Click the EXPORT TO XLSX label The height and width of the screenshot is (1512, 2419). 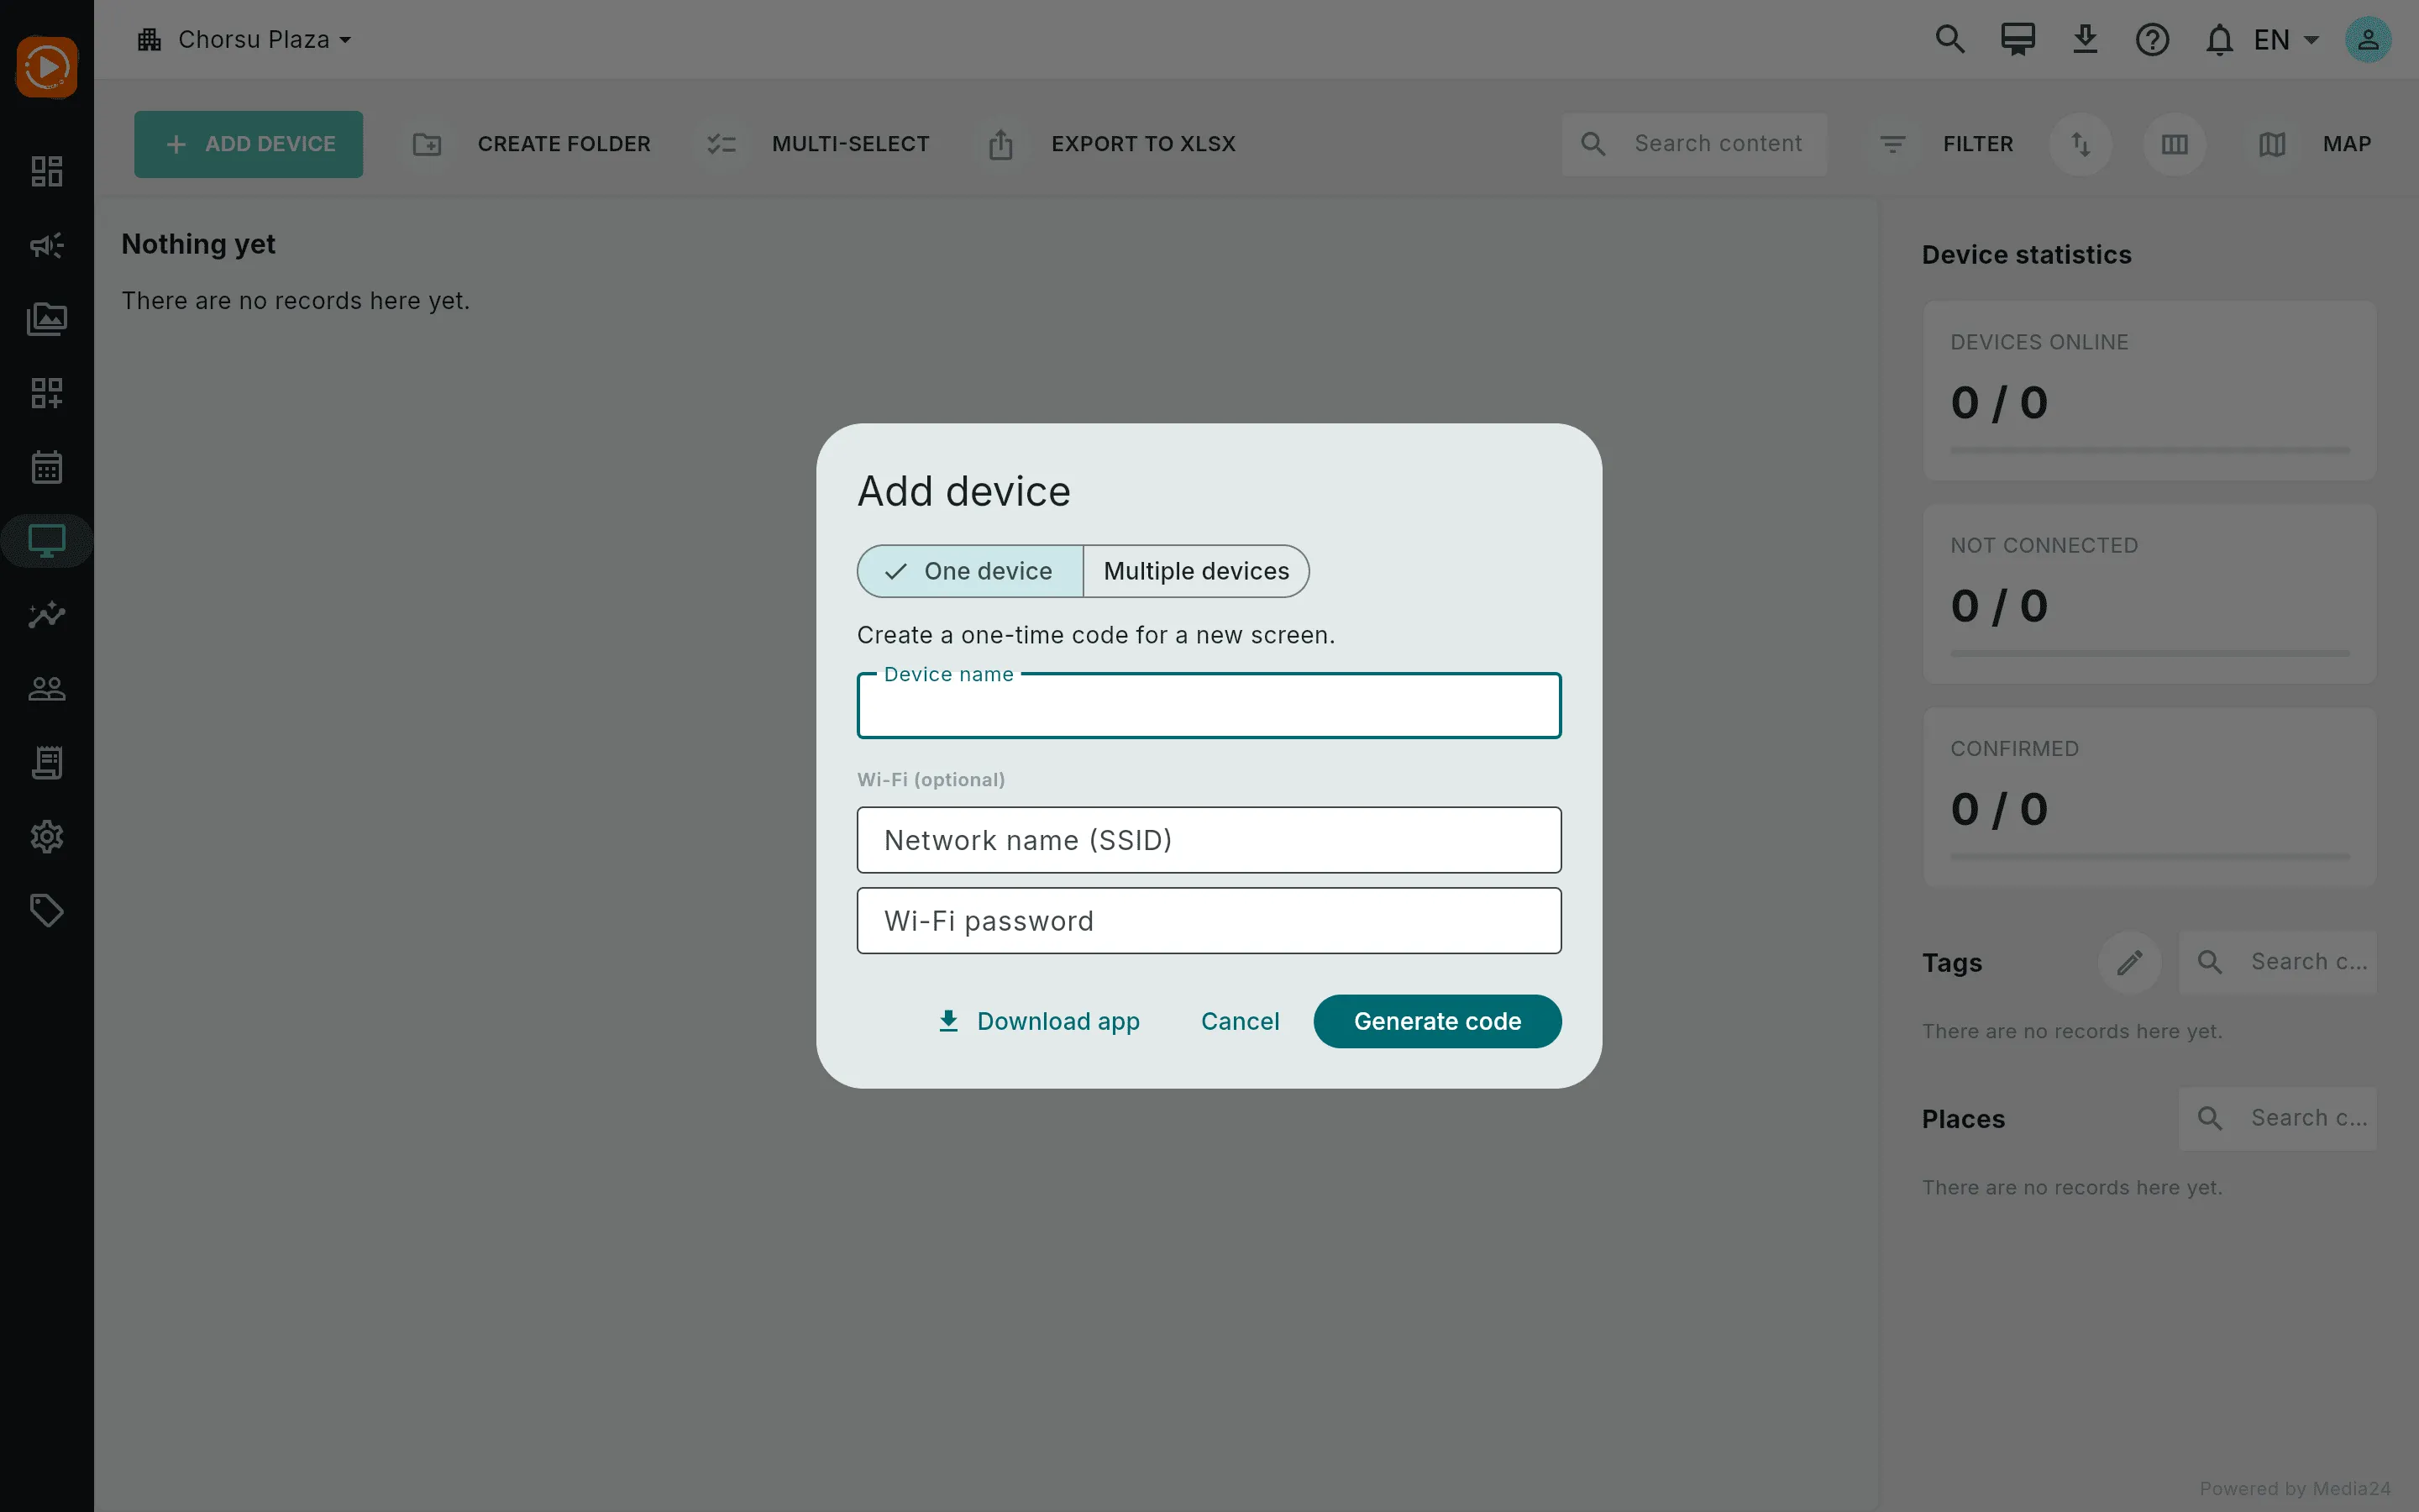coord(1143,144)
